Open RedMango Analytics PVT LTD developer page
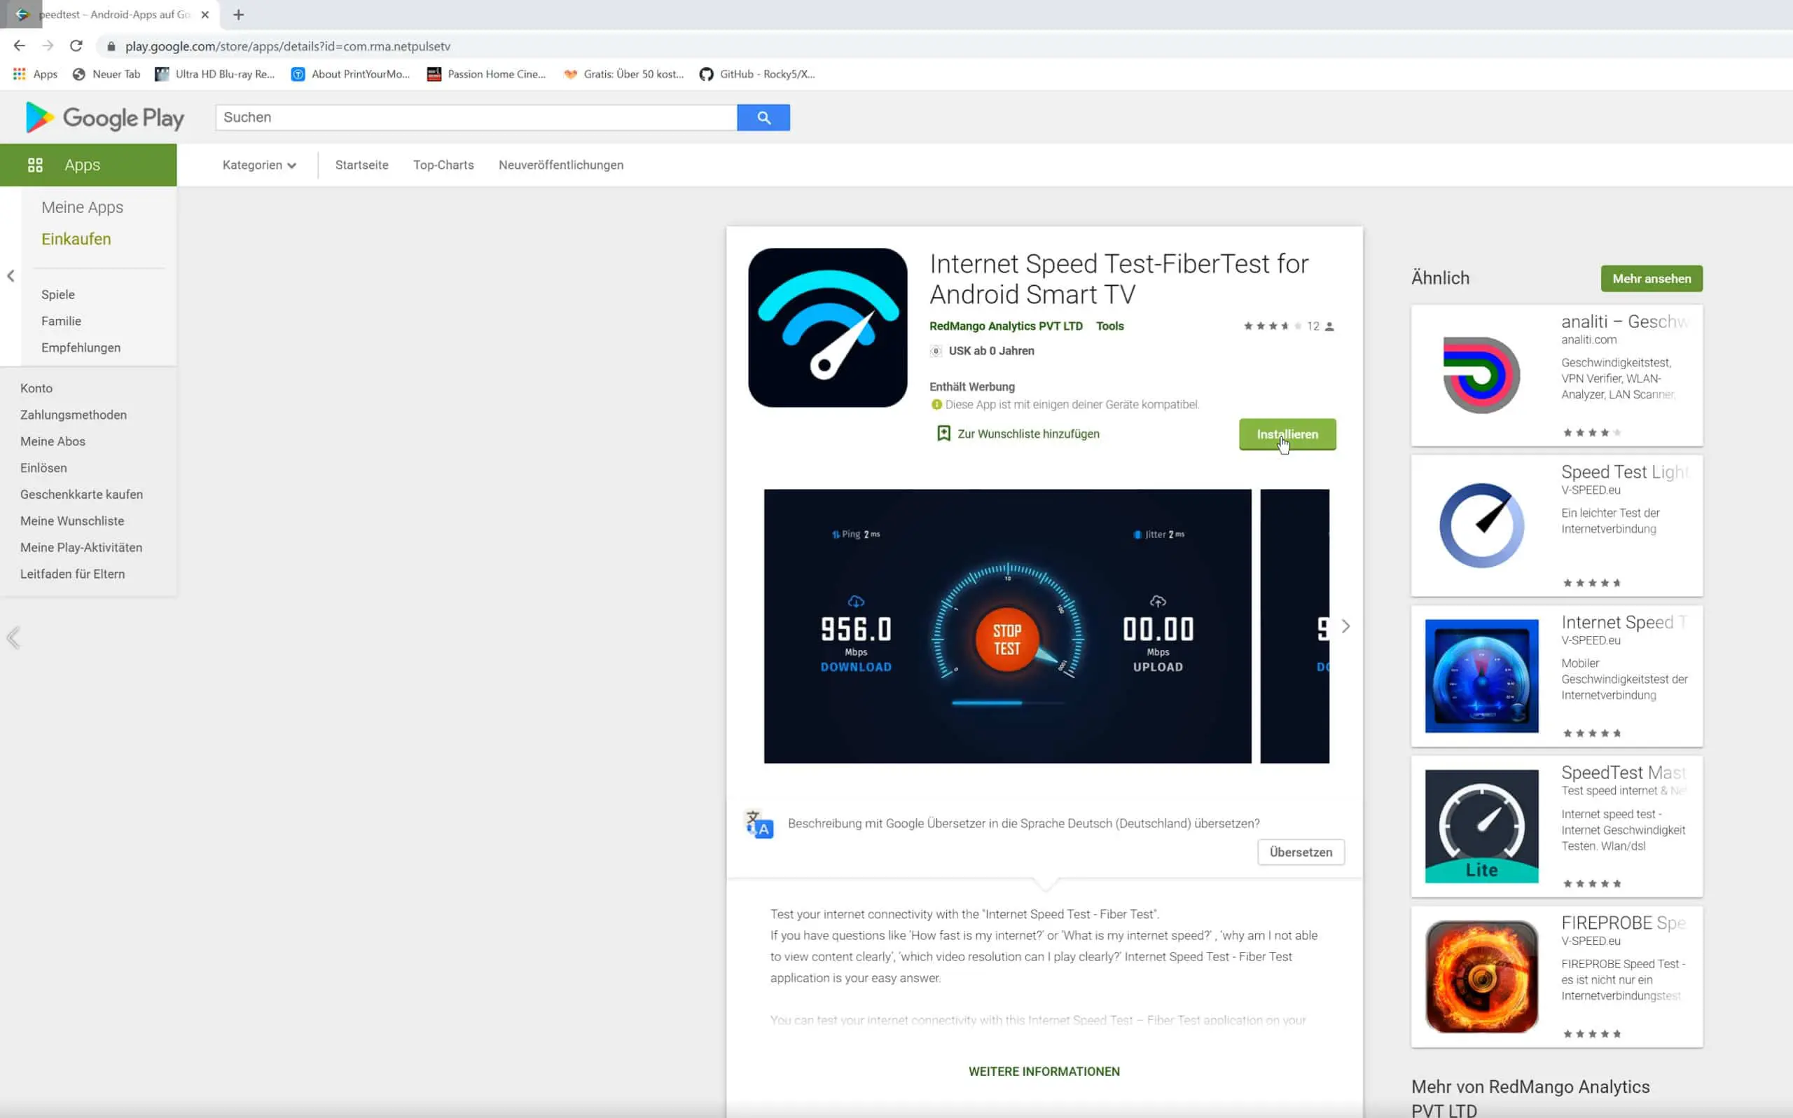The image size is (1793, 1118). point(1006,326)
